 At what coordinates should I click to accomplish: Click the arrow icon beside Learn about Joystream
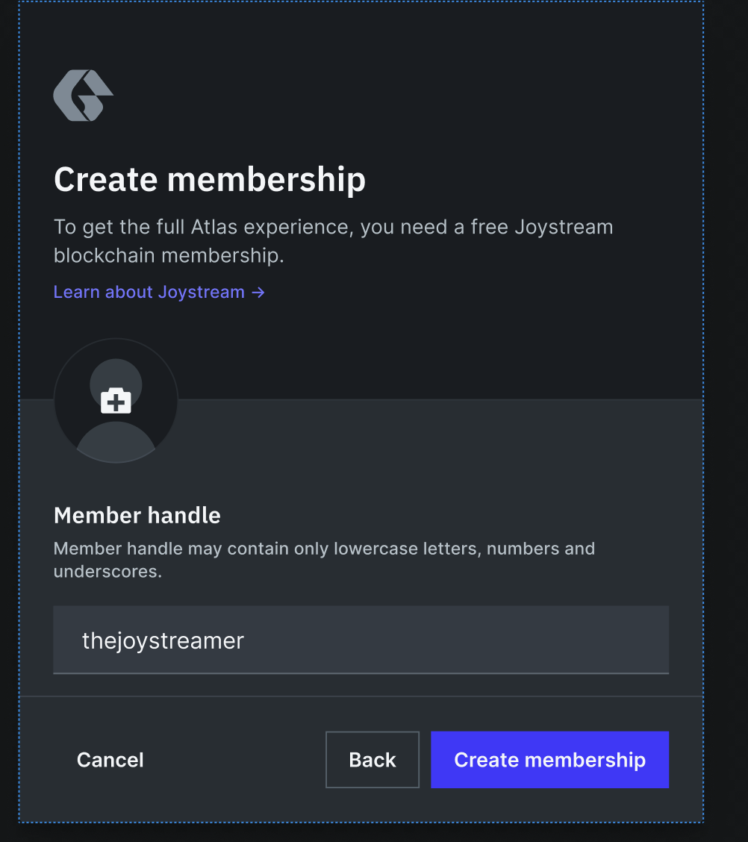257,292
